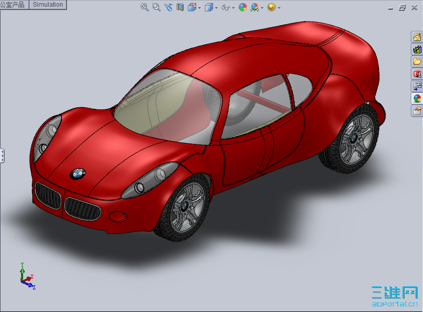Click the Zoom to Fit magnifier icon

click(x=145, y=8)
